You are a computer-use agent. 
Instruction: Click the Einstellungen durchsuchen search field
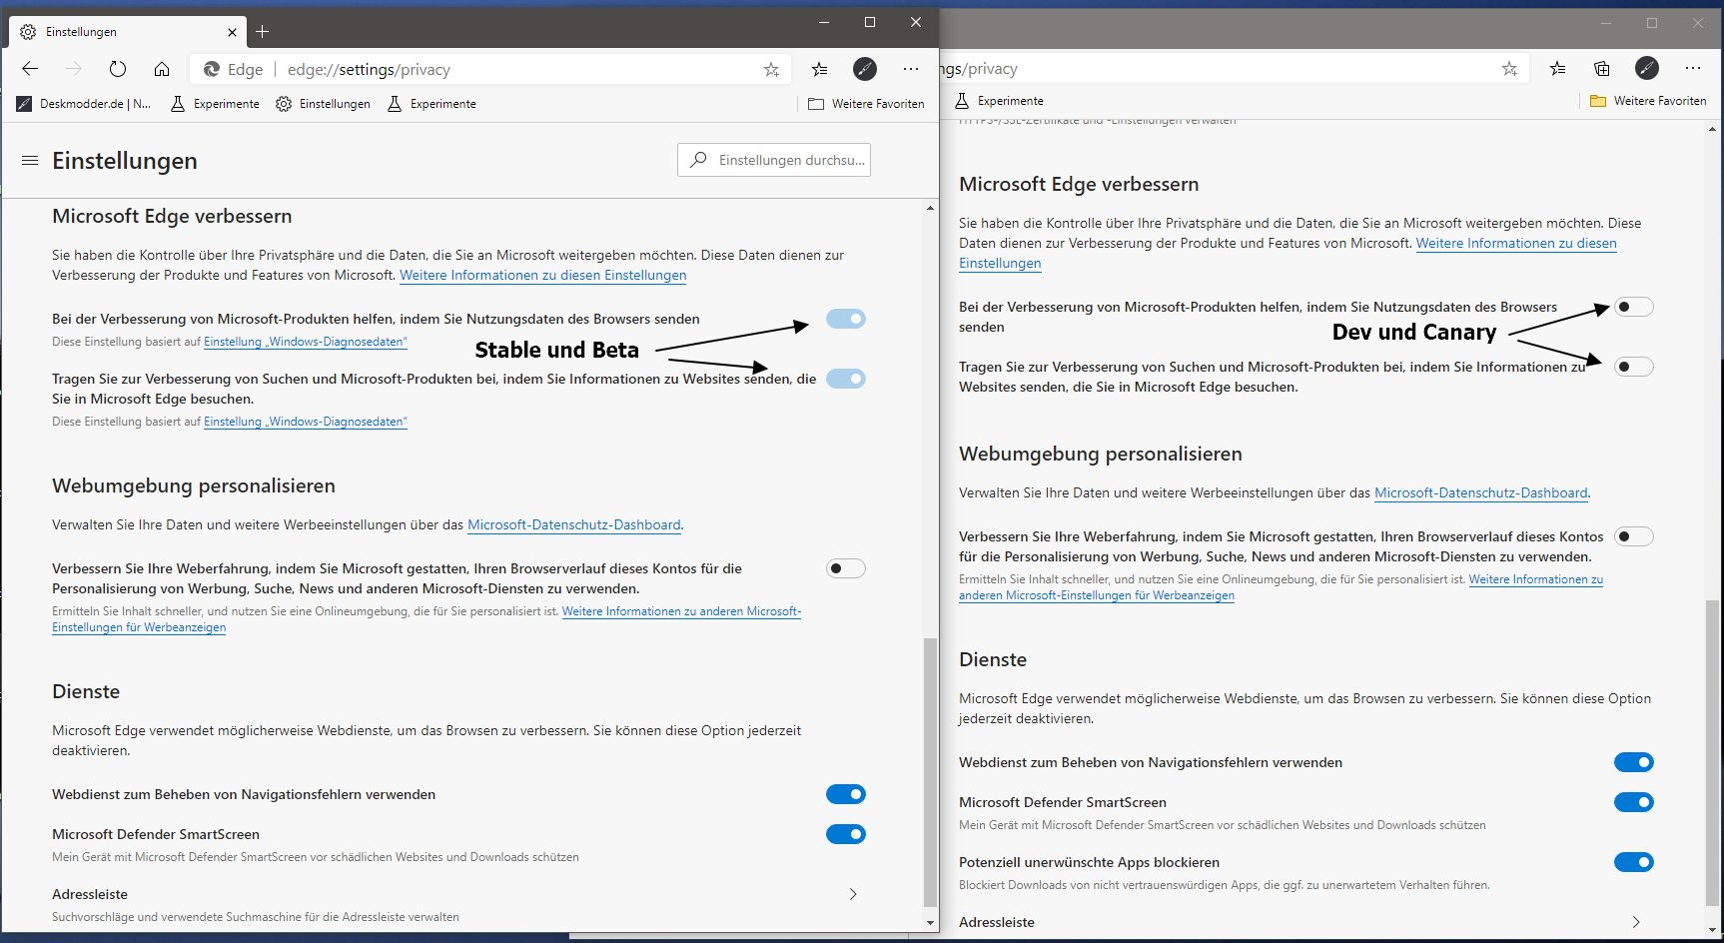pos(774,160)
